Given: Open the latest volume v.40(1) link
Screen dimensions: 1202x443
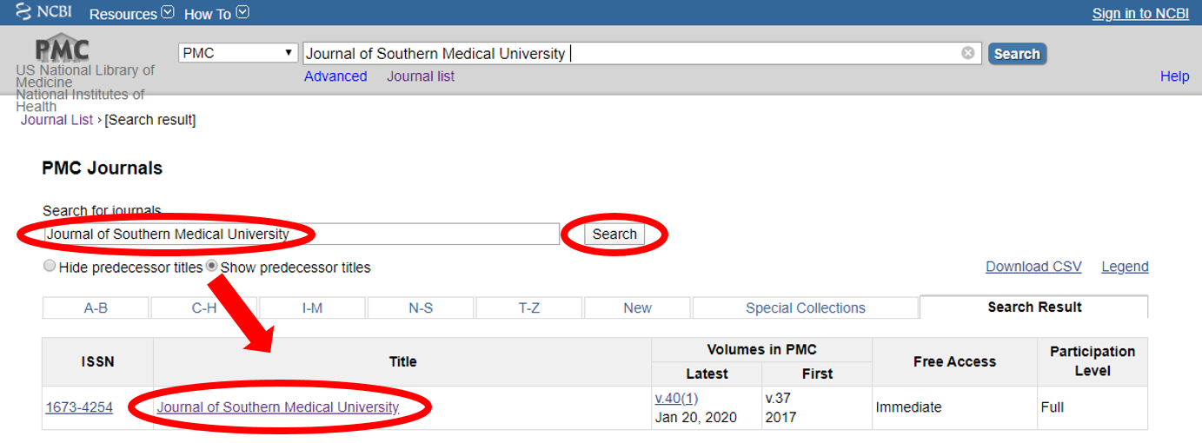Looking at the screenshot, I should point(677,398).
